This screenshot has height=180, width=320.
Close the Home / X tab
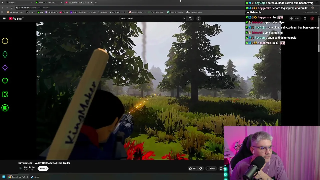click(32, 2)
